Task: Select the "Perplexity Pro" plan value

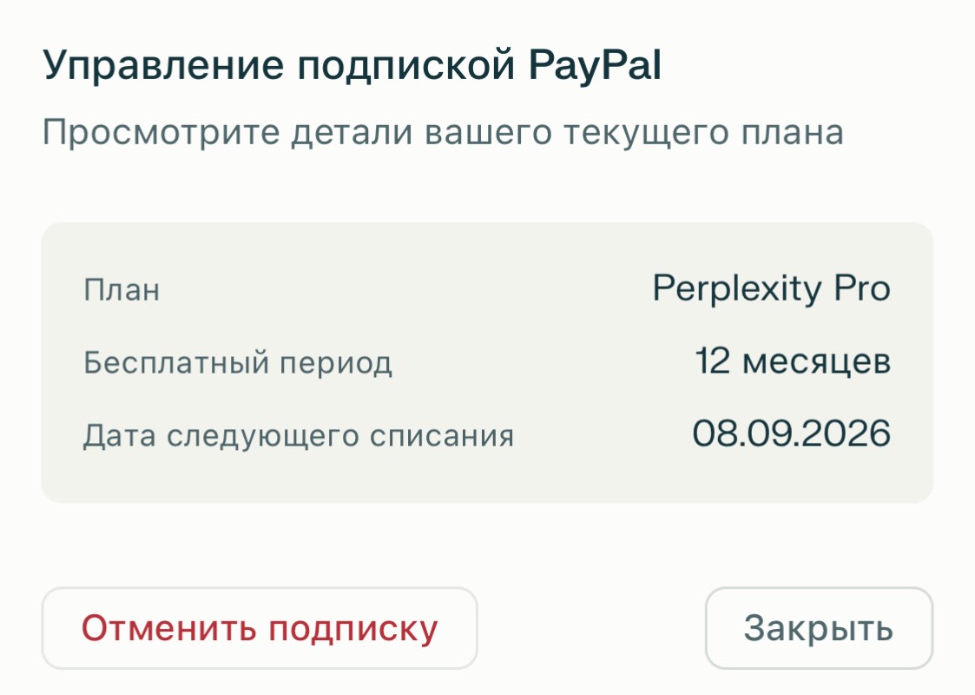Action: click(x=771, y=289)
